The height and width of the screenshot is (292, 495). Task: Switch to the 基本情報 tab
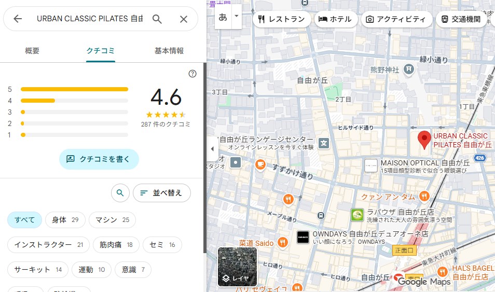[169, 51]
